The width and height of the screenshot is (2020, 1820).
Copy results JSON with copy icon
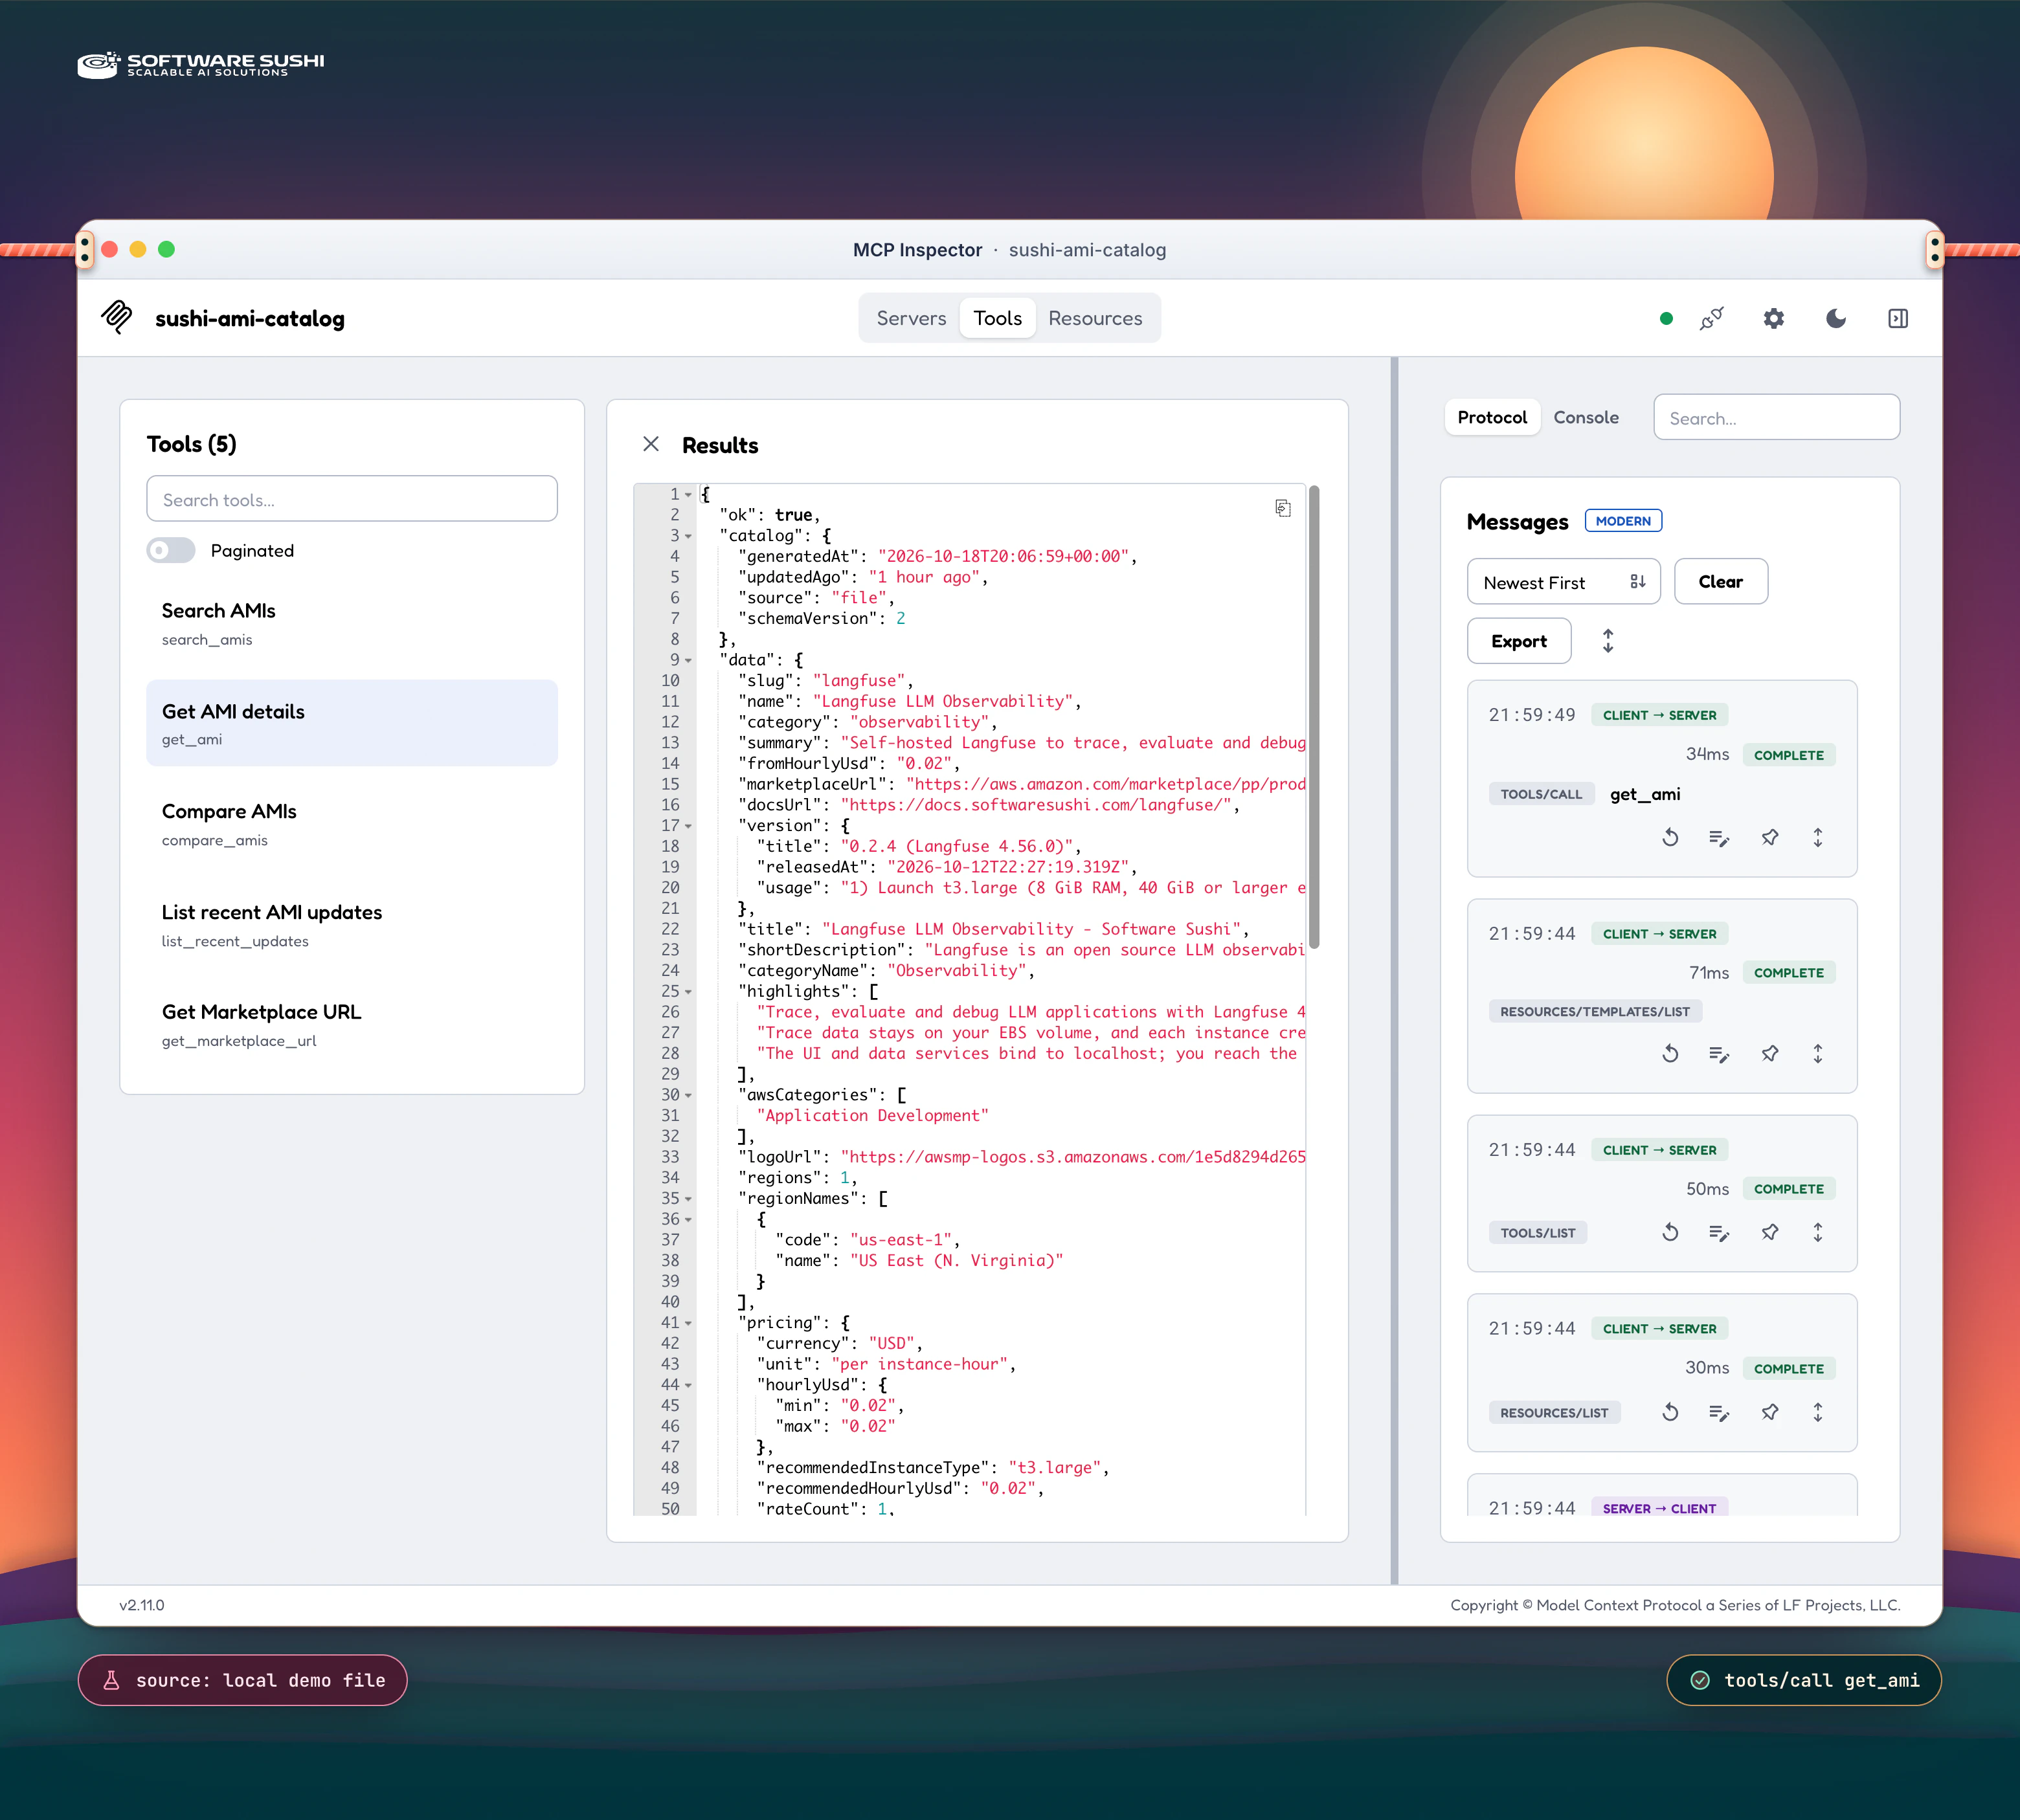[x=1283, y=508]
